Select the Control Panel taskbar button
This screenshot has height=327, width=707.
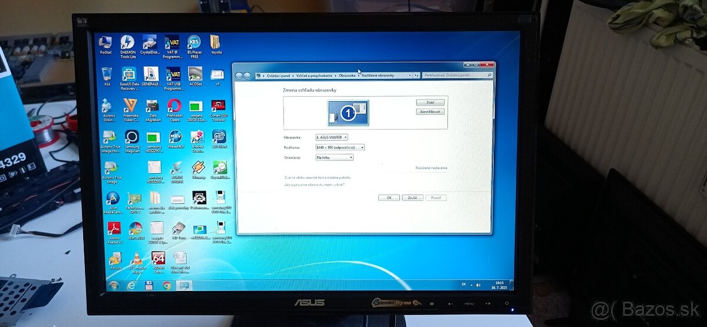coord(184,286)
